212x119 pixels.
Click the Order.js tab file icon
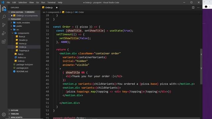click(43, 8)
